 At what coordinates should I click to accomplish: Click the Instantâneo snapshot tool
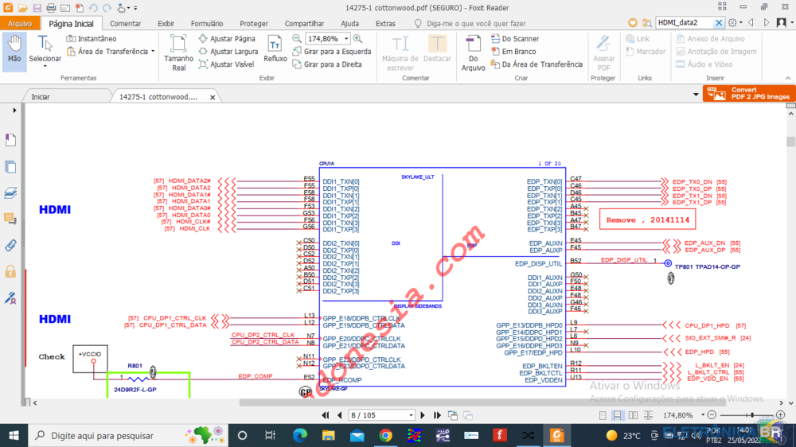[91, 38]
